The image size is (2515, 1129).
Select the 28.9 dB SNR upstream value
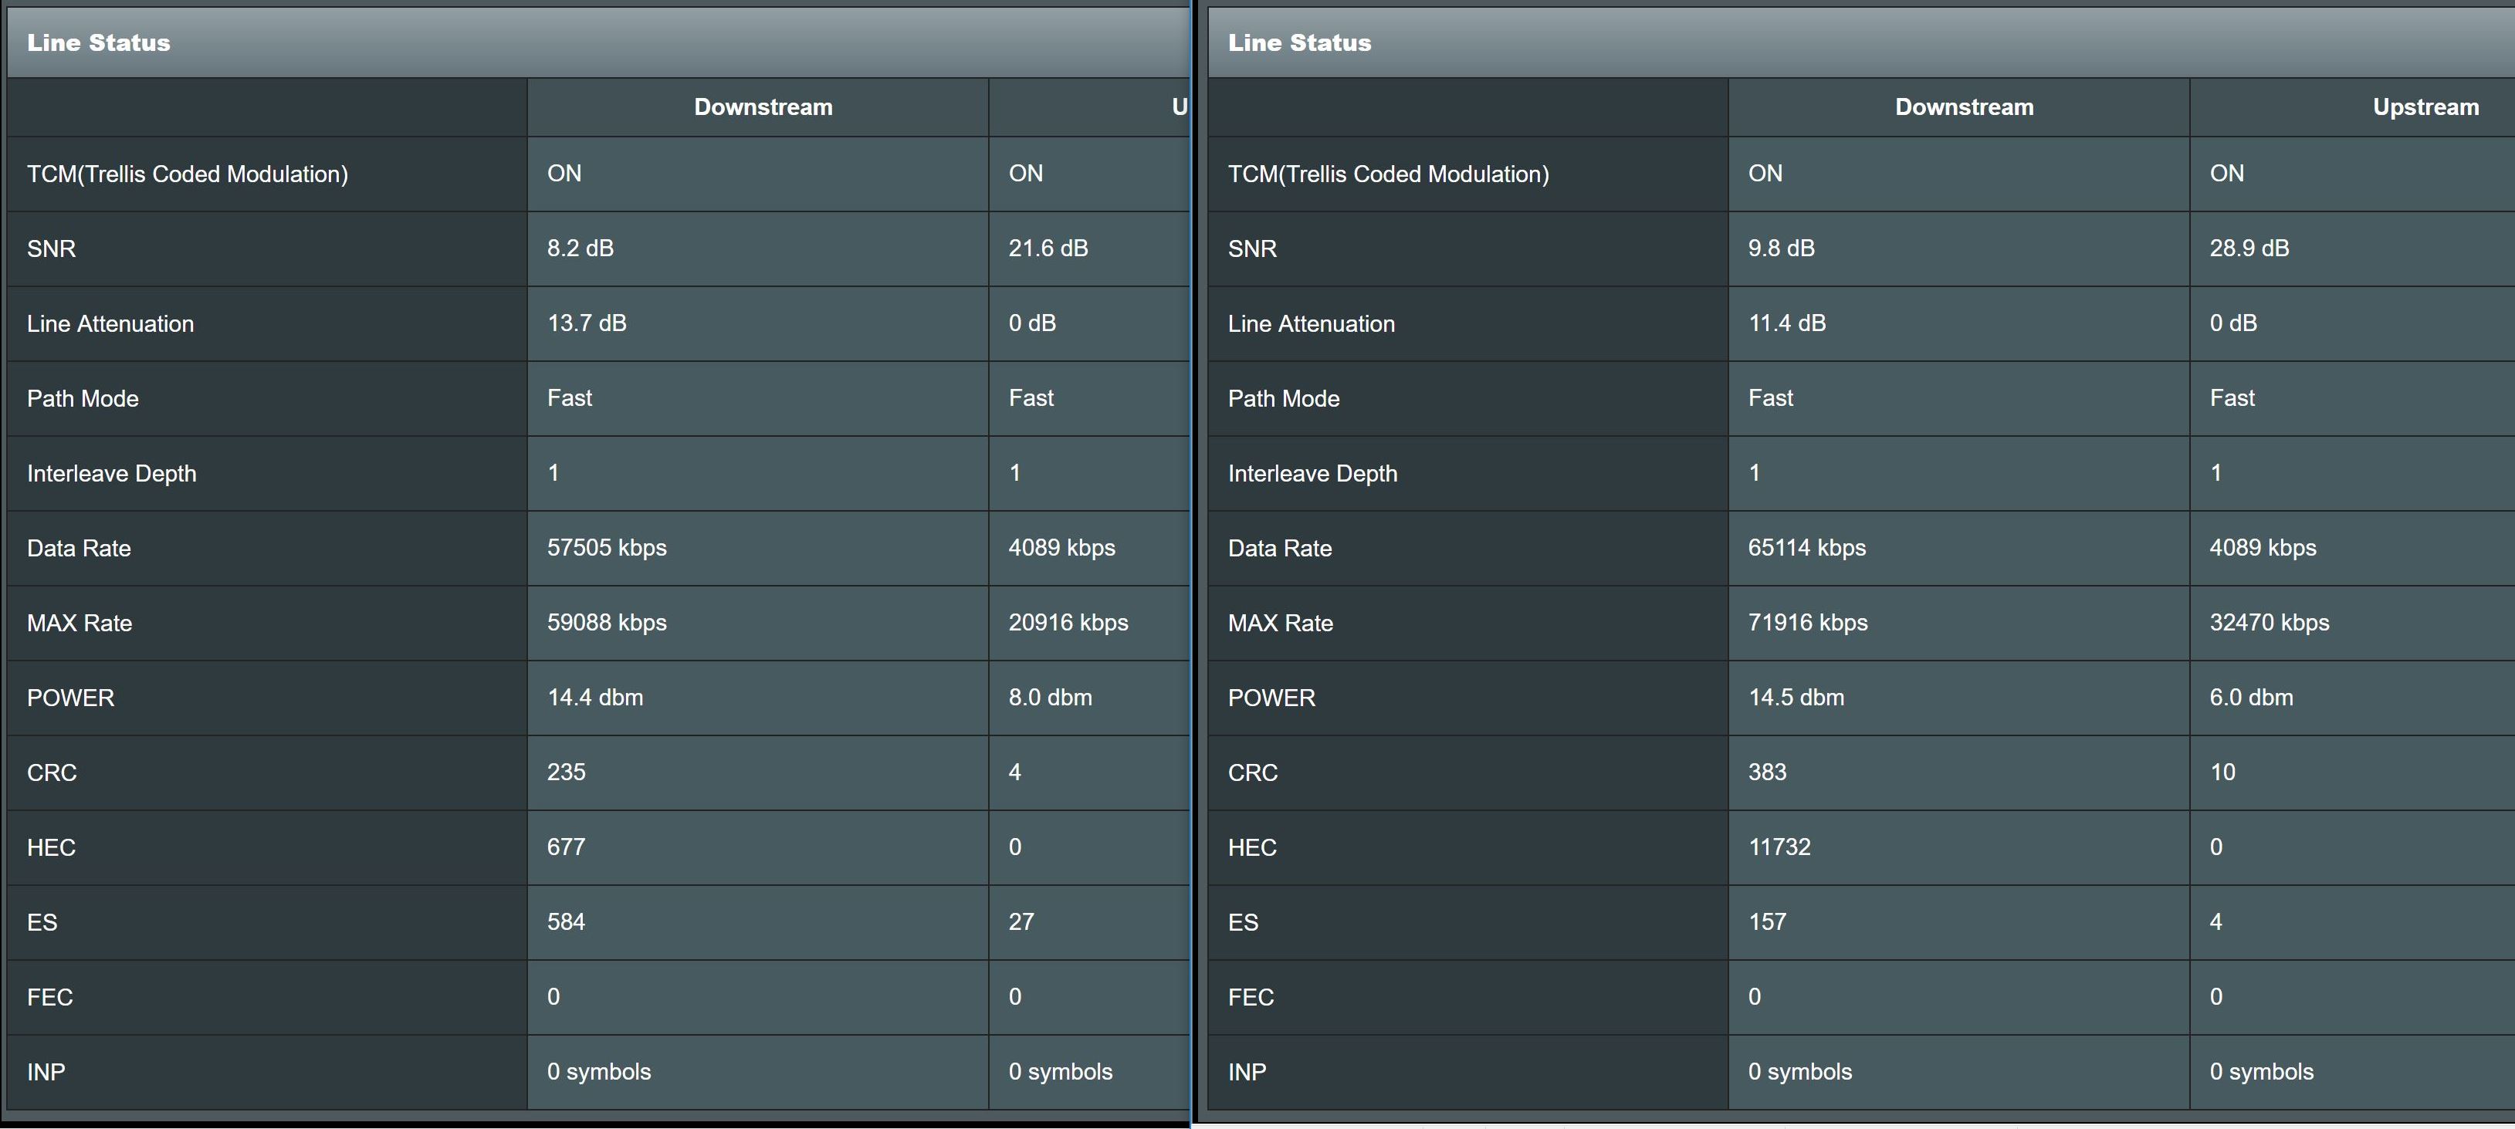[2249, 248]
